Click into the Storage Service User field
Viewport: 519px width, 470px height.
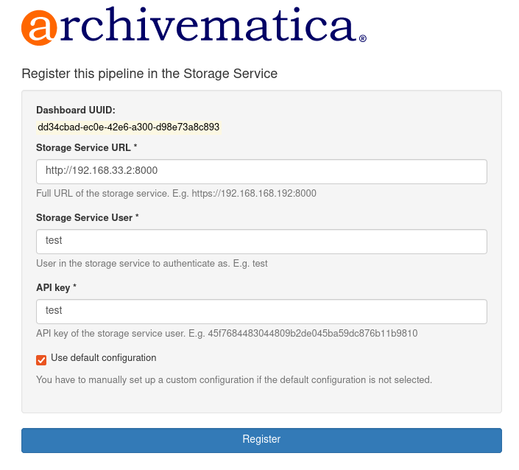pyautogui.click(x=261, y=242)
